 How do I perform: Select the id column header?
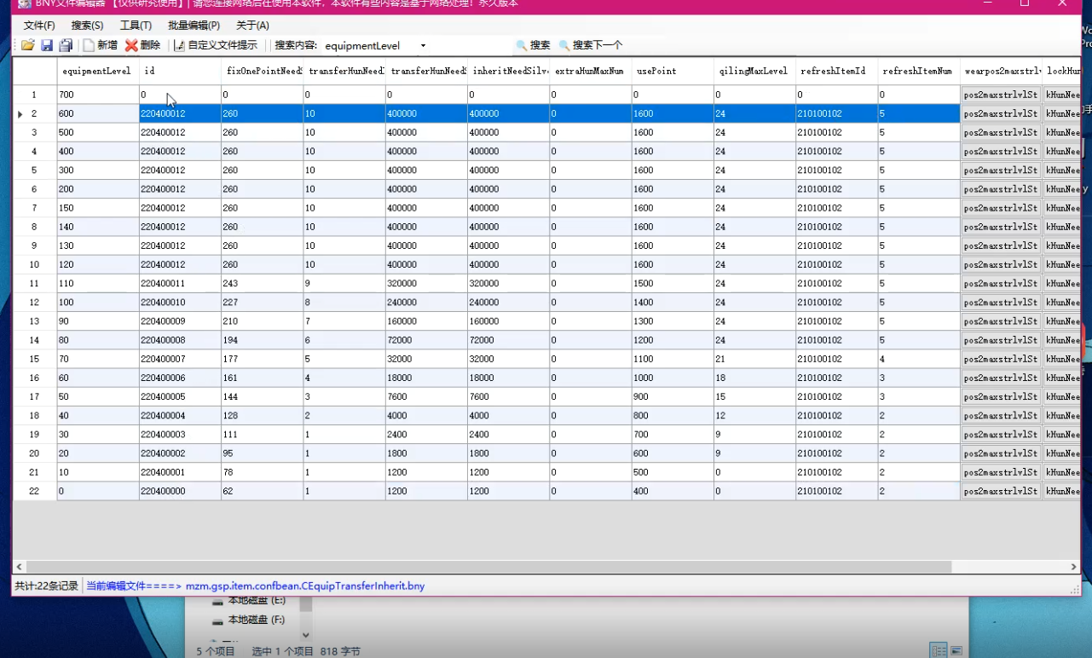[180, 71]
